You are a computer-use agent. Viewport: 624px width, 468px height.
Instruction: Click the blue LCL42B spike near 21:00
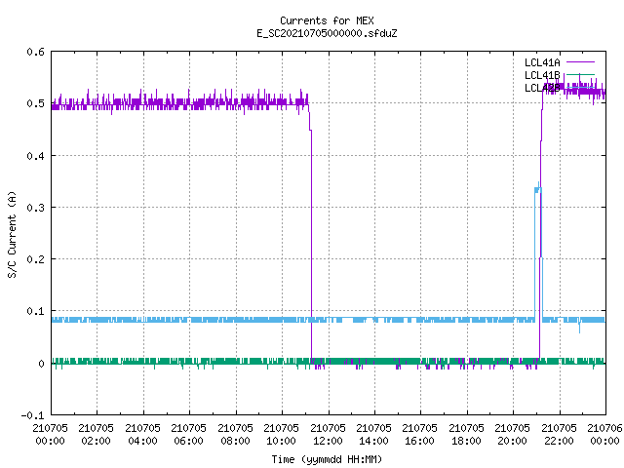(x=538, y=251)
